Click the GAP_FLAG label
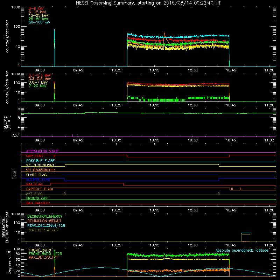Image resolution: width=280 pixels, height=280 pixels. click(34, 156)
